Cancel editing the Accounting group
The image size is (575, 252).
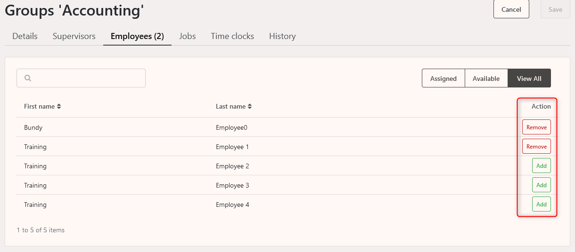tap(511, 9)
